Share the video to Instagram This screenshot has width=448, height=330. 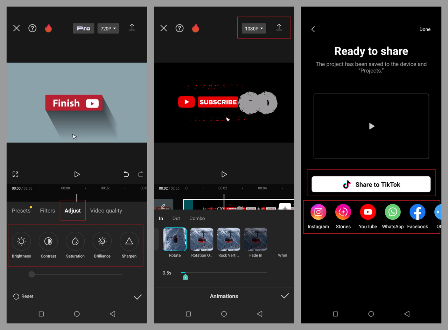[x=318, y=212]
